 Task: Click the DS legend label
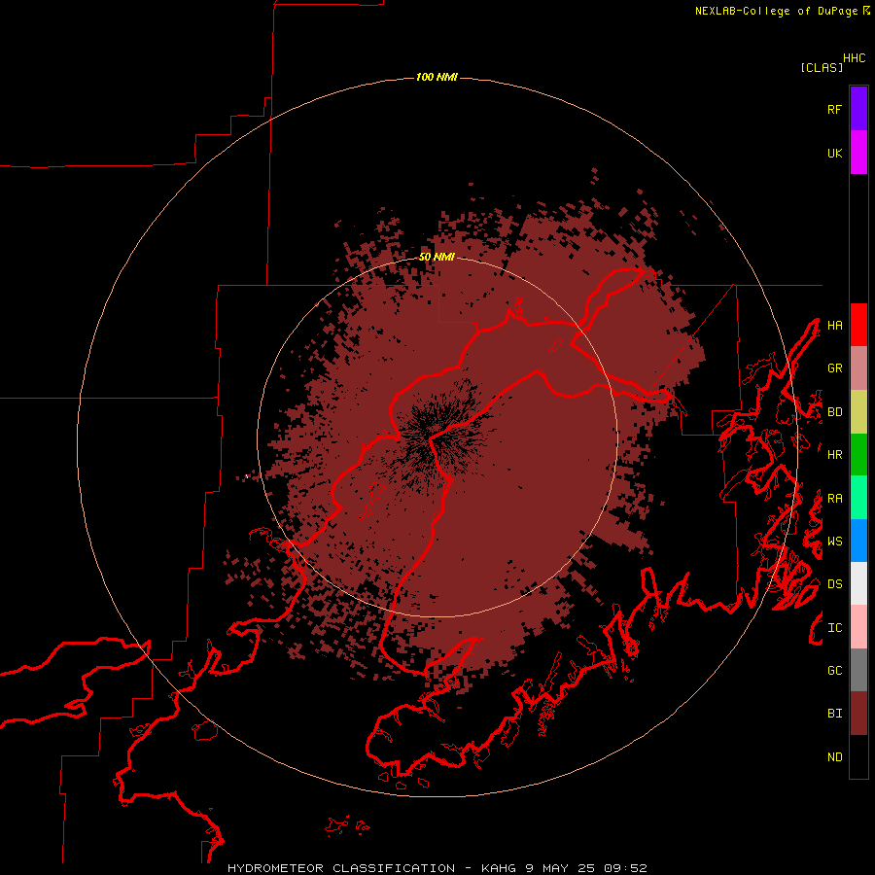(834, 584)
